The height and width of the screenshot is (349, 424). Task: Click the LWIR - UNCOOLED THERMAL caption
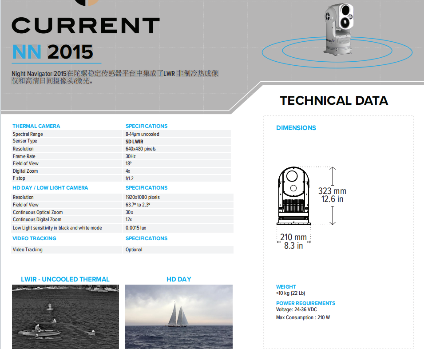click(x=65, y=279)
